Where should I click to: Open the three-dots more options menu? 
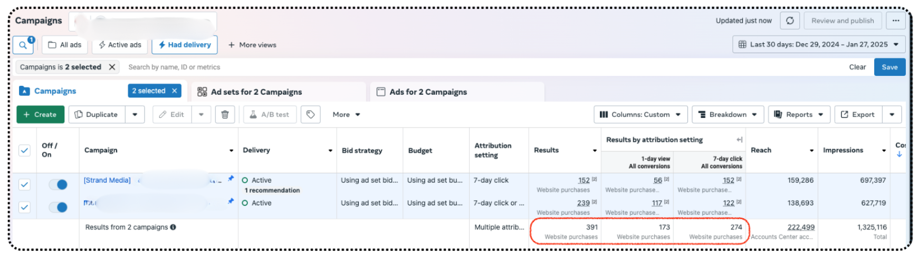click(896, 21)
